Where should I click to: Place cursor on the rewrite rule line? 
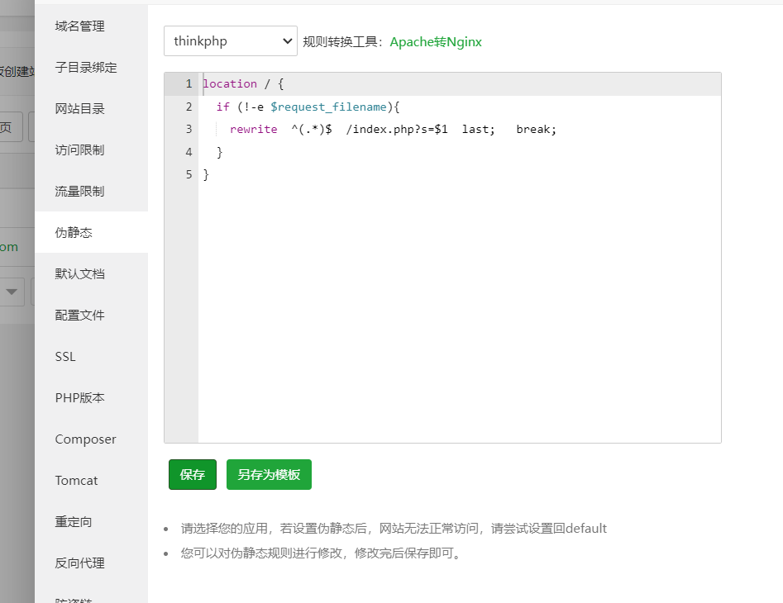tap(393, 130)
